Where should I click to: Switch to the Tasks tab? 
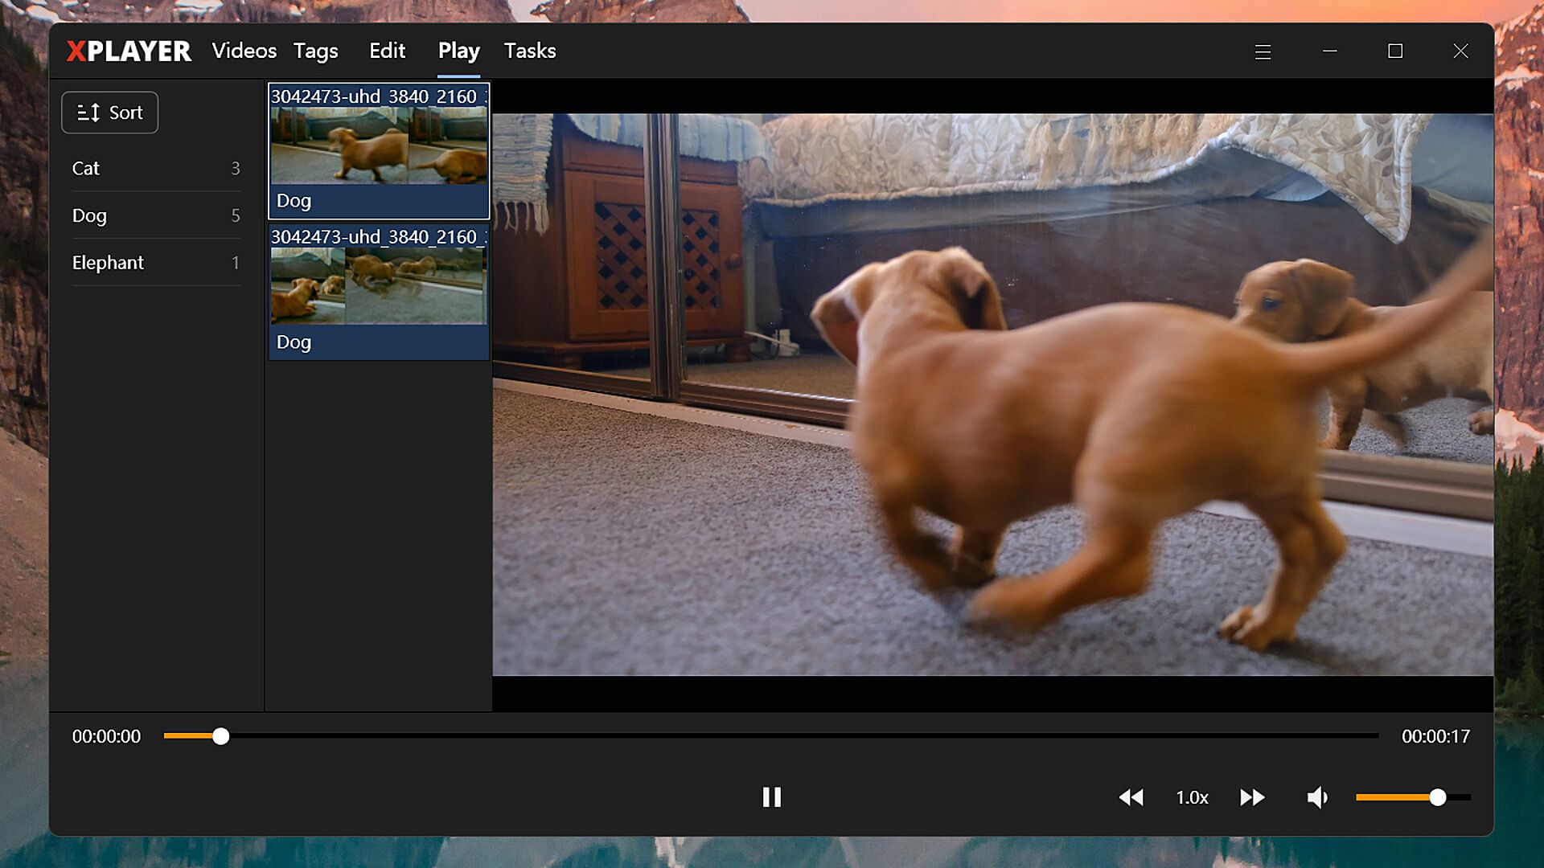point(529,51)
